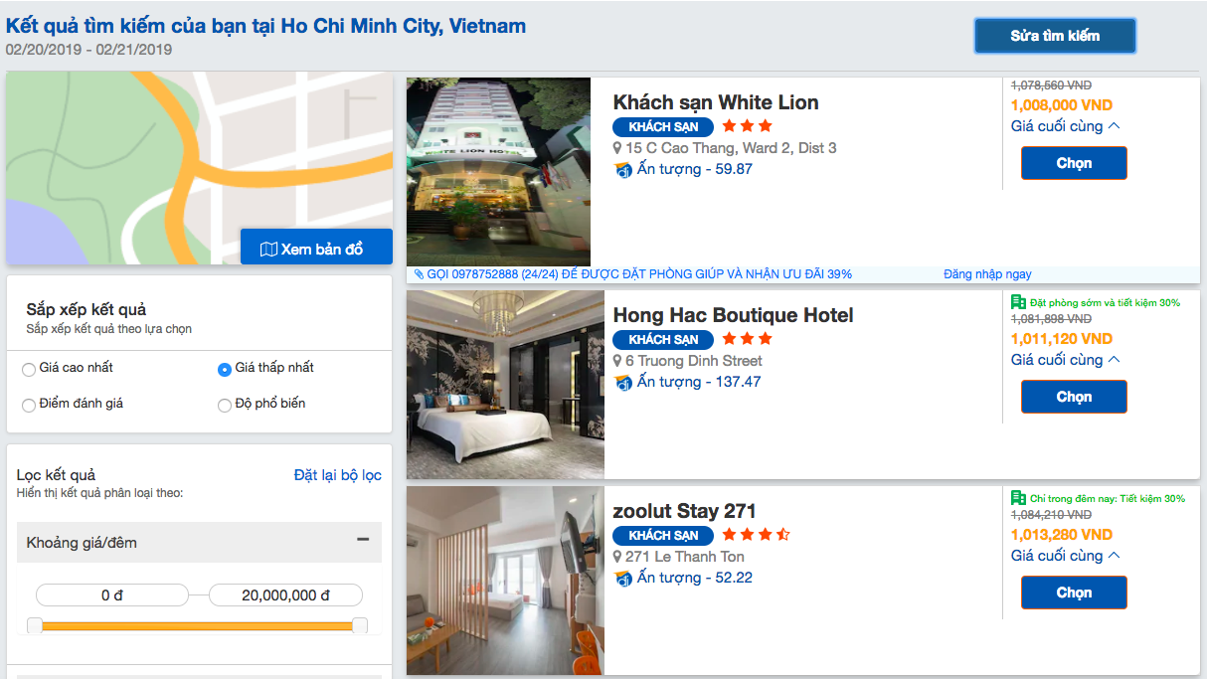1207x679 pixels.
Task: Select the Giá cao nhất sort option
Action: point(29,370)
